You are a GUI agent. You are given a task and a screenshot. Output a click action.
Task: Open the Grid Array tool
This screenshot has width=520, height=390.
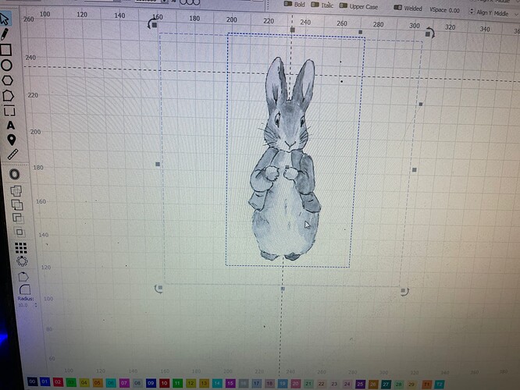(x=21, y=247)
